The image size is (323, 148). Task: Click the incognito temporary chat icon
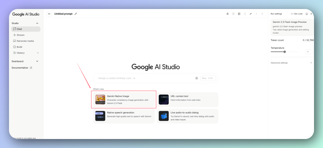point(227,14)
